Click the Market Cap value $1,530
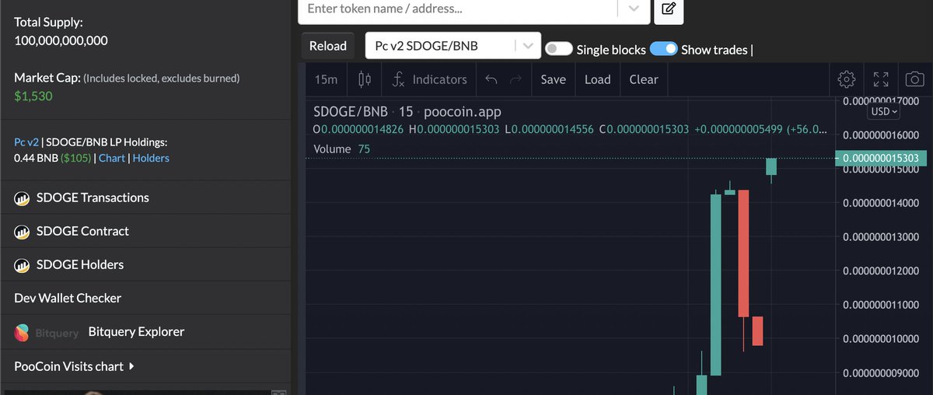This screenshot has height=395, width=933. coord(33,96)
